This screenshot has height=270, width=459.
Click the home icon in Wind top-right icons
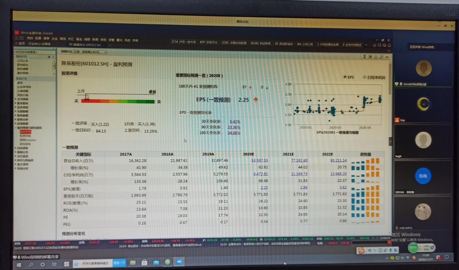(374, 45)
